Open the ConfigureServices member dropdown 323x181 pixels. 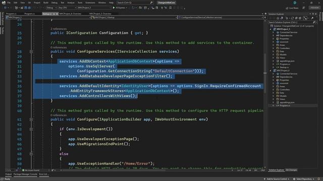[x=221, y=18]
